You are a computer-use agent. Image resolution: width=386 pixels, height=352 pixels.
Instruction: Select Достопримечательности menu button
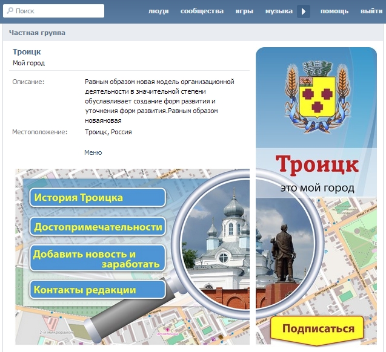click(x=98, y=226)
